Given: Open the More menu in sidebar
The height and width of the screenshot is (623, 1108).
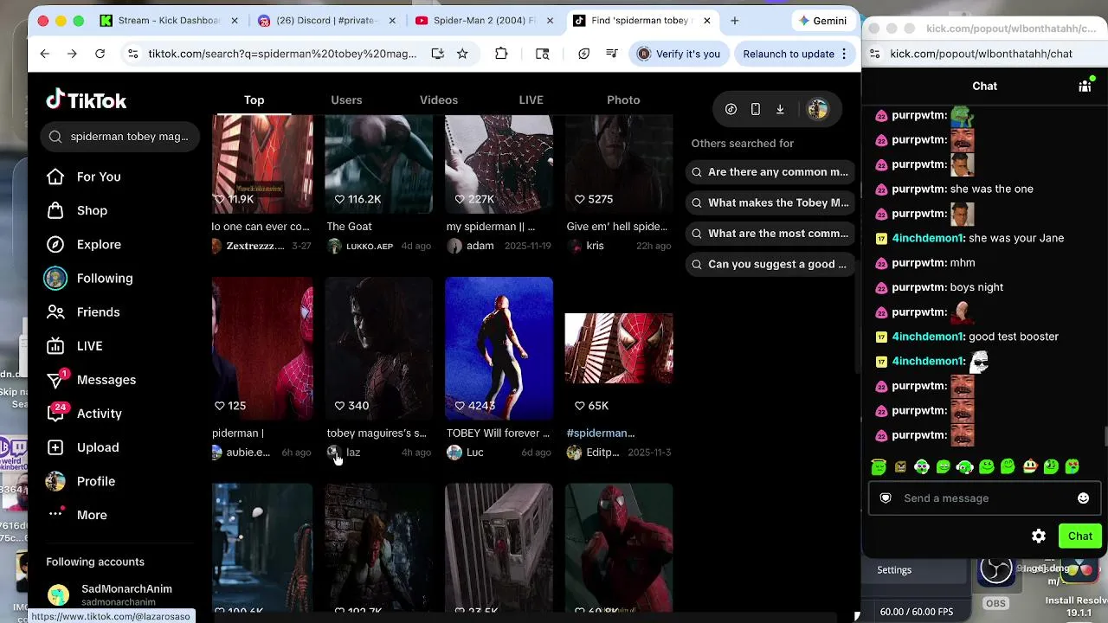Looking at the screenshot, I should (77, 515).
